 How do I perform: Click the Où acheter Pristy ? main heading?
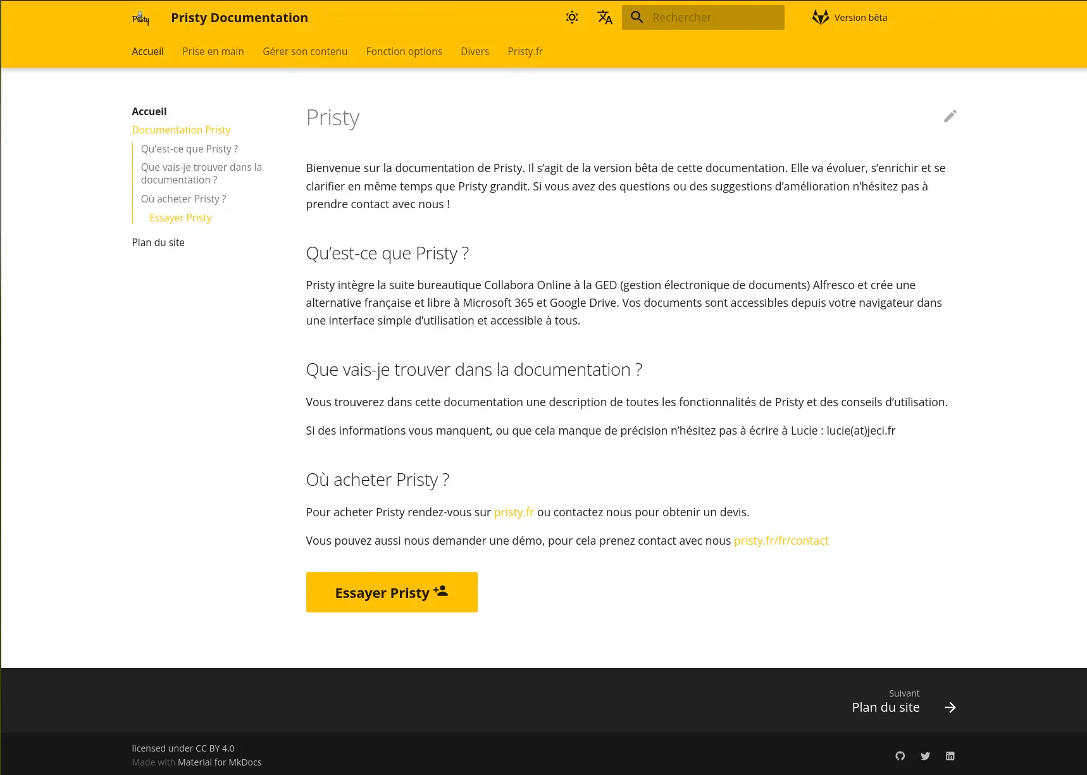pos(378,480)
